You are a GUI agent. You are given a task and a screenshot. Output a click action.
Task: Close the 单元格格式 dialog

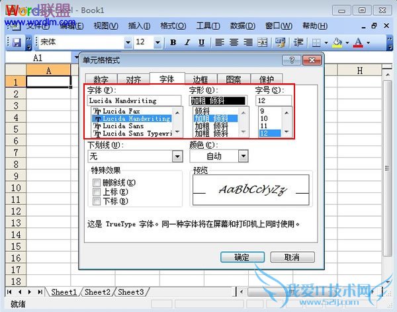[312, 60]
